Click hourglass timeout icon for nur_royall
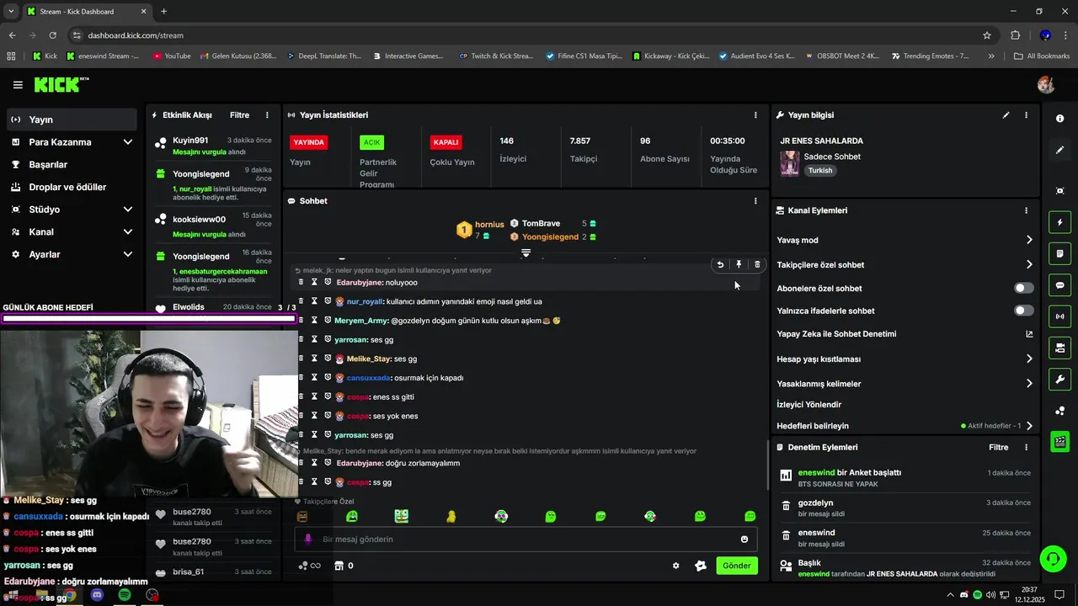1078x606 pixels. [314, 301]
